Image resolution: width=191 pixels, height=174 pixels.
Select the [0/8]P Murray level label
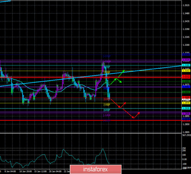click(106, 110)
